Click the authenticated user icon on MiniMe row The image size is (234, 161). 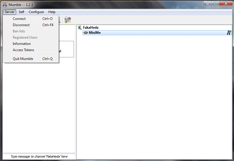229,33
